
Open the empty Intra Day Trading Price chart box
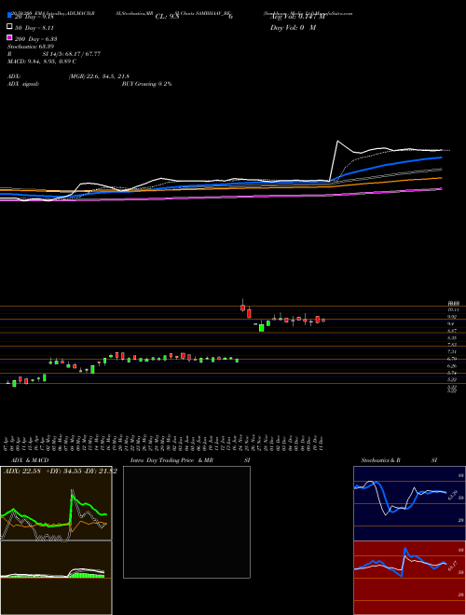(x=186, y=522)
